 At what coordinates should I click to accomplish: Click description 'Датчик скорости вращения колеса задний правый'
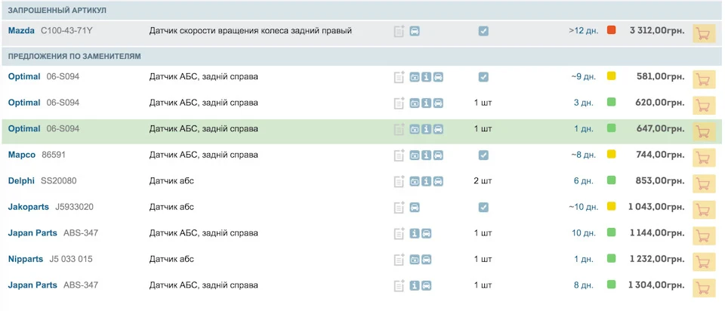pos(250,31)
